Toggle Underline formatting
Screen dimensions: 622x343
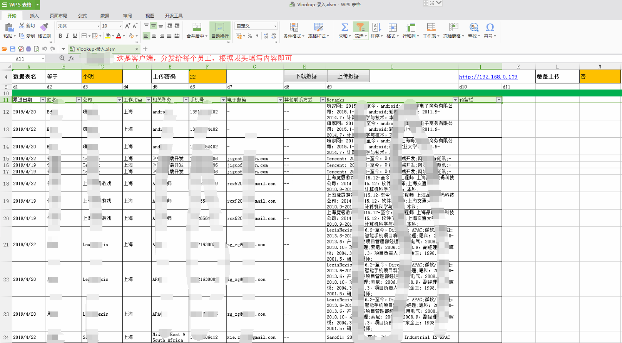coord(75,36)
